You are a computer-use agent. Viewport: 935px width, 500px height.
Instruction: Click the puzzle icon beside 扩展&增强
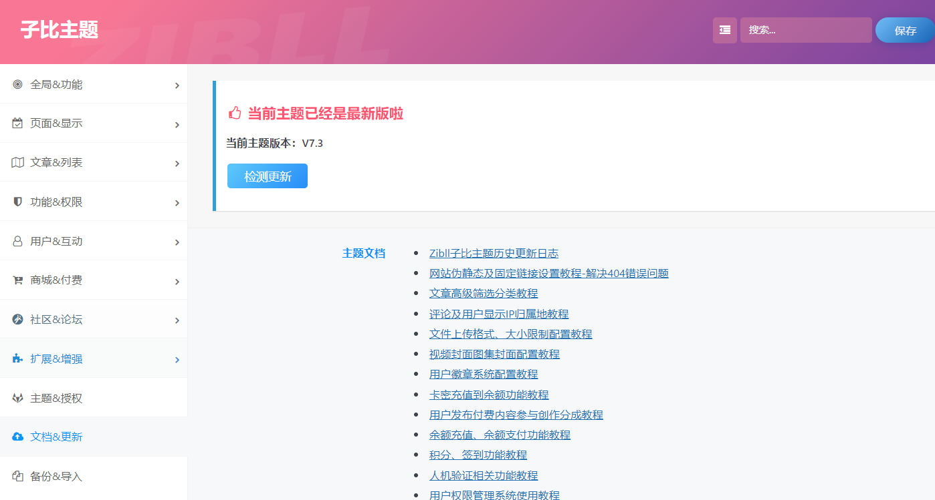tap(17, 358)
